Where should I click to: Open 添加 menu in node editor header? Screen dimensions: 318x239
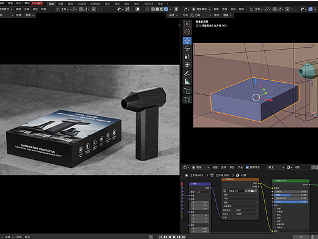pos(232,167)
